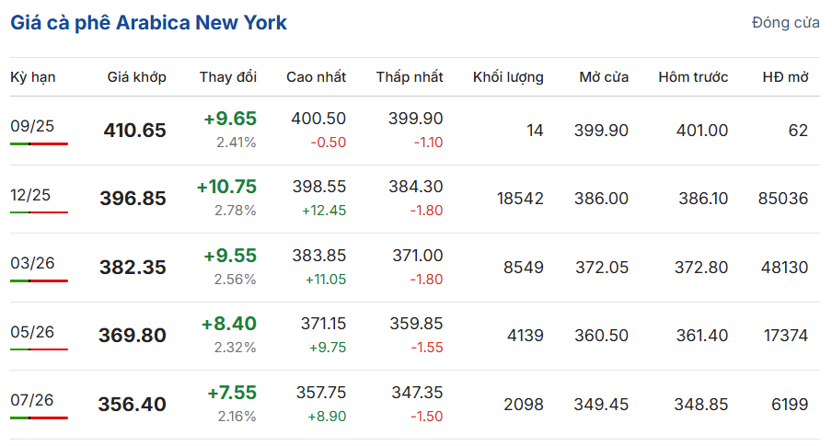
Task: Open the 07/26 contract term
Action: 32,400
